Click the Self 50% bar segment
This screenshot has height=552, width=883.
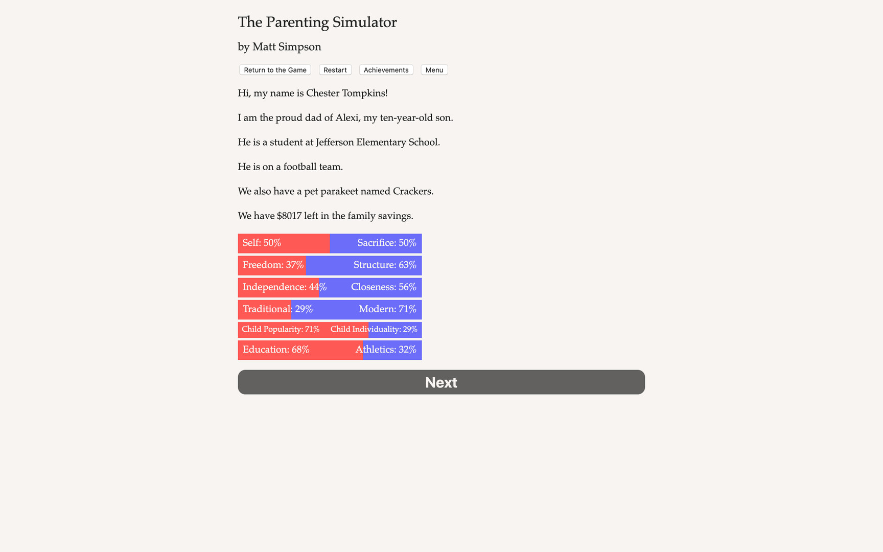click(x=283, y=243)
